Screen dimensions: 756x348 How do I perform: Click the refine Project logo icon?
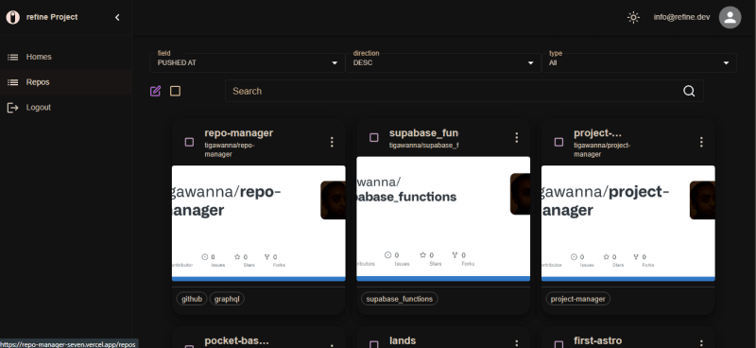[x=13, y=17]
